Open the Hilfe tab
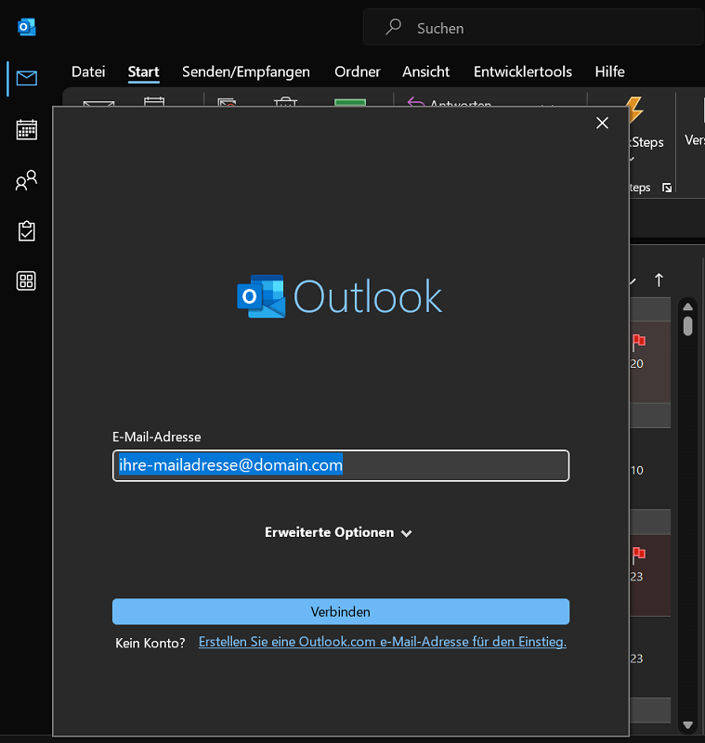Screen dimensions: 705x743 (609, 72)
